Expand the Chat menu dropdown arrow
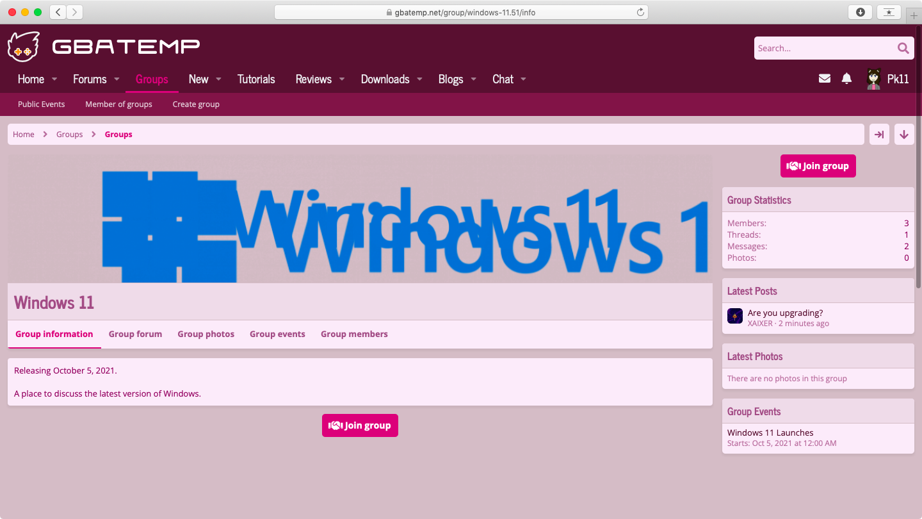This screenshot has width=922, height=519. (x=523, y=79)
